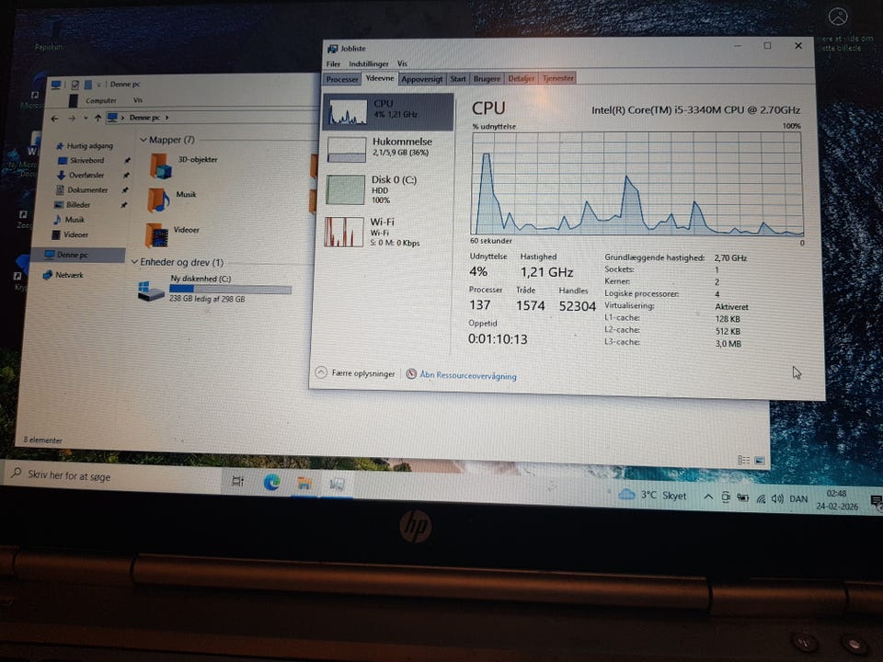Image resolution: width=883 pixels, height=662 pixels.
Task: Switch to the Brugere tab
Action: click(487, 79)
